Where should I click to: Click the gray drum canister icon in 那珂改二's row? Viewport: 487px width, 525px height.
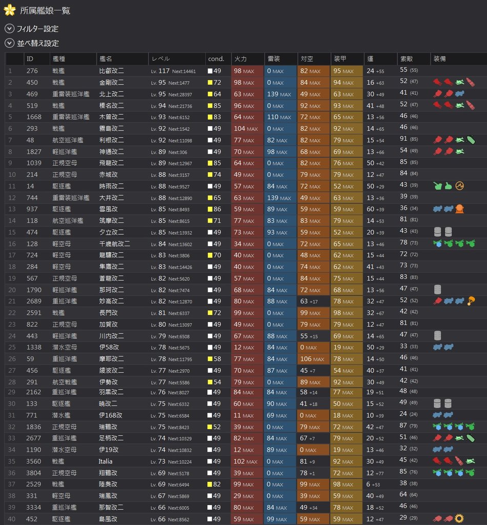(x=437, y=289)
